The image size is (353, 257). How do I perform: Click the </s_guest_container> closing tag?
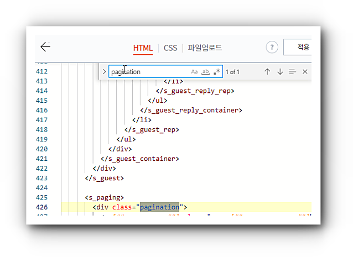140,159
